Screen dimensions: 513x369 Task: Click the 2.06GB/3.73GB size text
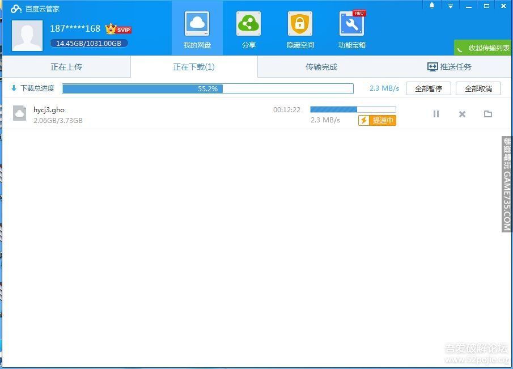pos(58,121)
